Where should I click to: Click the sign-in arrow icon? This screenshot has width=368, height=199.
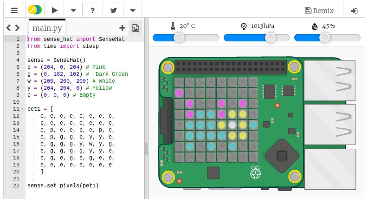click(x=354, y=11)
